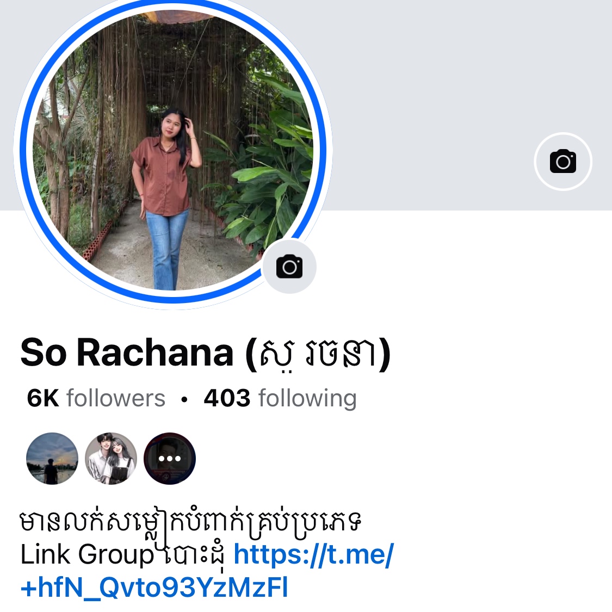612x612 pixels.
Task: Tap the profile picture camera icon
Action: (x=289, y=267)
